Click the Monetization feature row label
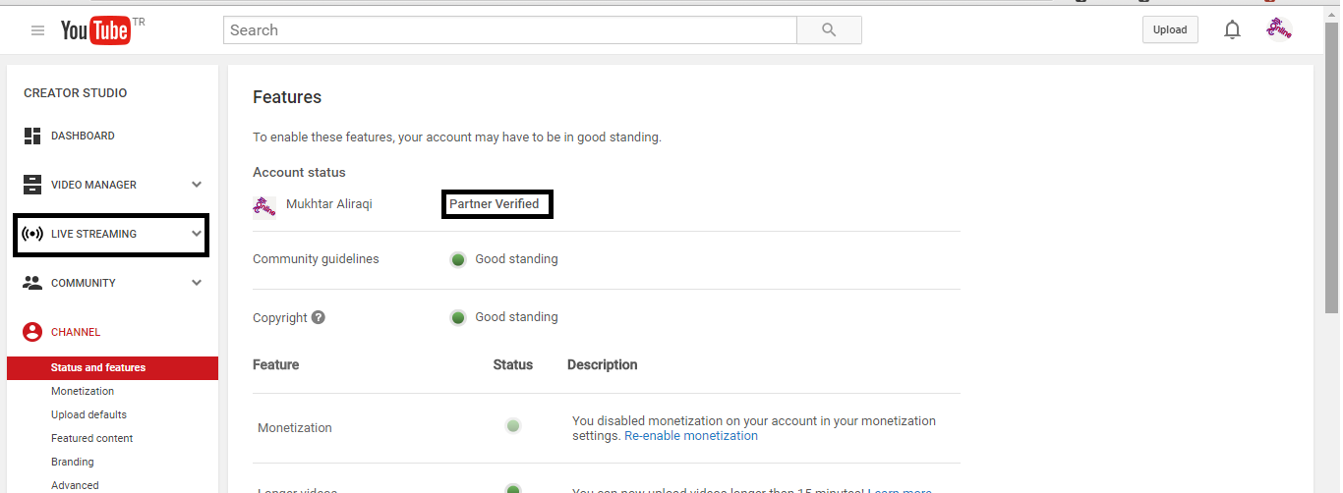The image size is (1343, 493). pyautogui.click(x=295, y=427)
